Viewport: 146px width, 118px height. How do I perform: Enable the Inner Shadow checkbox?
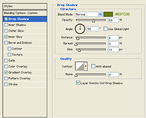(x=6, y=25)
